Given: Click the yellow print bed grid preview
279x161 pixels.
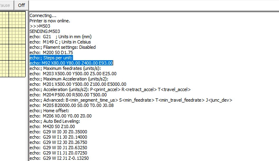Looking at the screenshot, I should click(13, 44).
